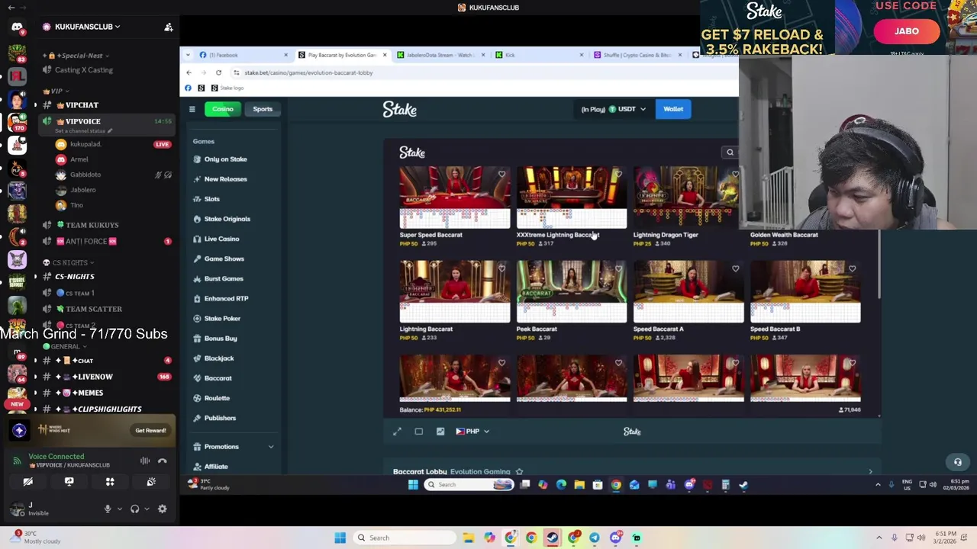Screen dimensions: 977x549
Task: Switch to the Facebook browser tab
Action: (x=243, y=55)
